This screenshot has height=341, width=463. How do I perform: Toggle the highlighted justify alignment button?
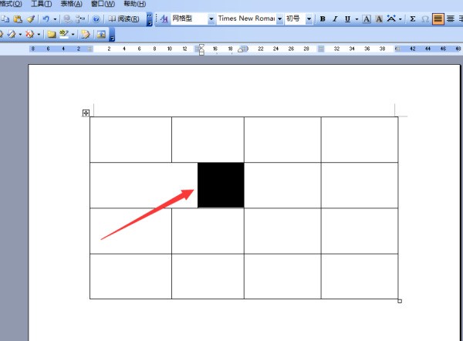coord(438,19)
